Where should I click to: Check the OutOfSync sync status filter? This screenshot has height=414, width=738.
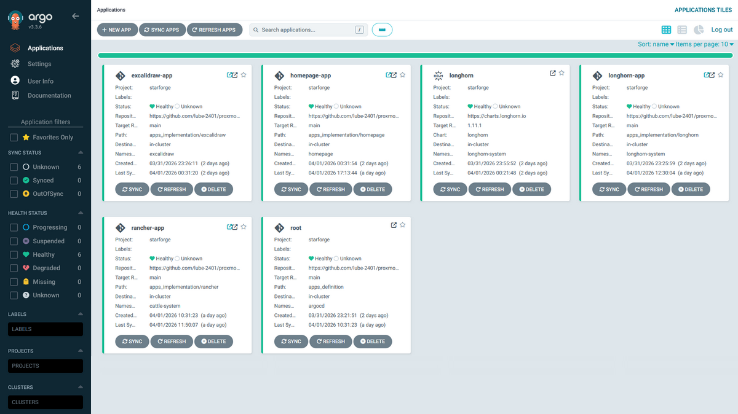[x=14, y=194]
